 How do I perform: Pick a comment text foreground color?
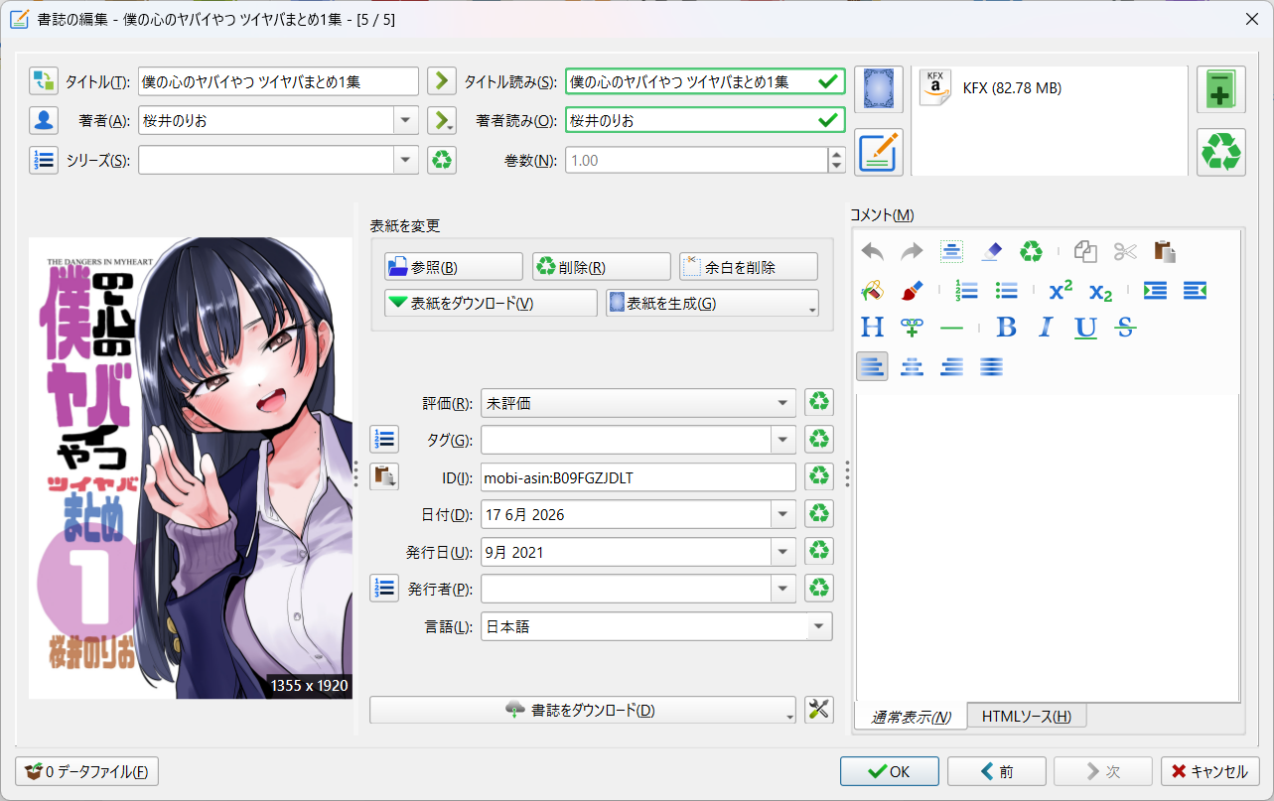pos(912,291)
